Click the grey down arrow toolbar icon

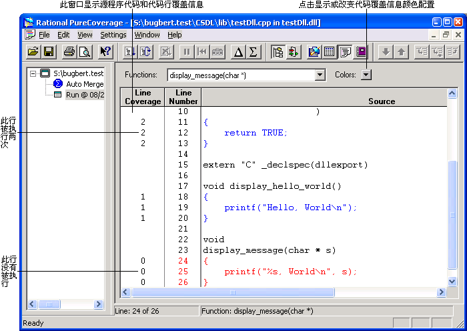pos(386,52)
